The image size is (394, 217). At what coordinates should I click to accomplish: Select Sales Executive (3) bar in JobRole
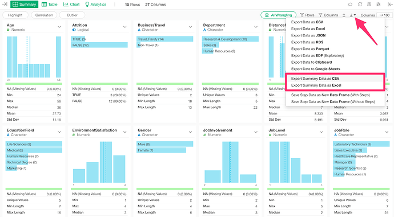click(x=350, y=150)
